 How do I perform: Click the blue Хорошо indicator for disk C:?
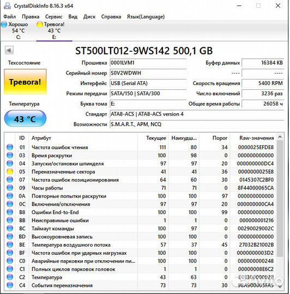[4, 24]
